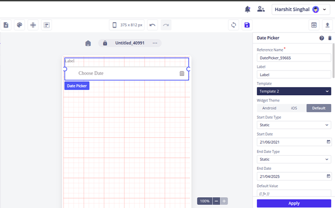Select Android widget theme
The height and width of the screenshot is (208, 335).
[x=269, y=108]
